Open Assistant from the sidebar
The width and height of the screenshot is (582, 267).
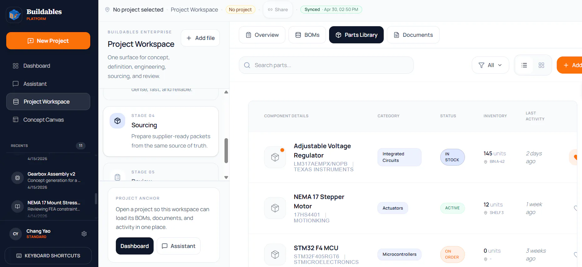[48, 84]
